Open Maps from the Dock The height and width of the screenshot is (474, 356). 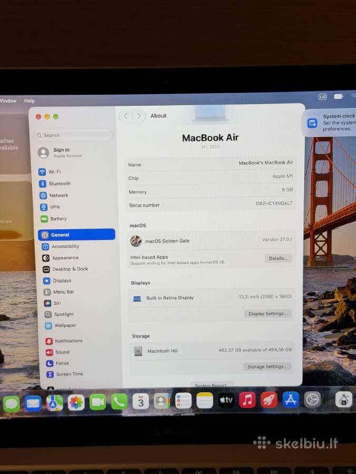pos(54,403)
